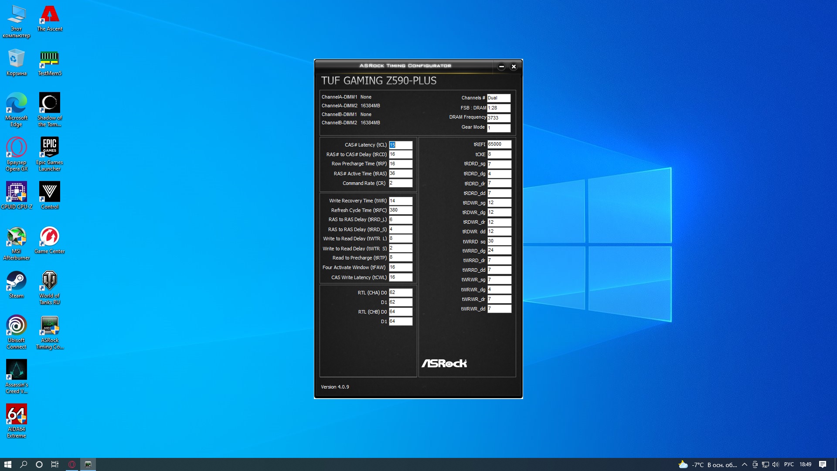Image resolution: width=837 pixels, height=471 pixels.
Task: Click Opera GX icon in taskbar
Action: tap(72, 464)
